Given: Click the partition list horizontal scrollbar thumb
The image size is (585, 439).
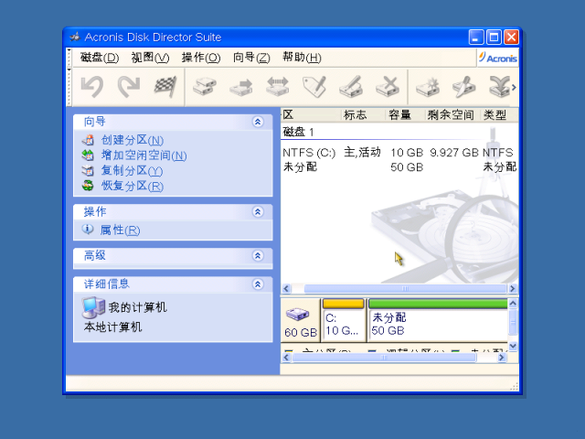Looking at the screenshot, I should coord(405,289).
